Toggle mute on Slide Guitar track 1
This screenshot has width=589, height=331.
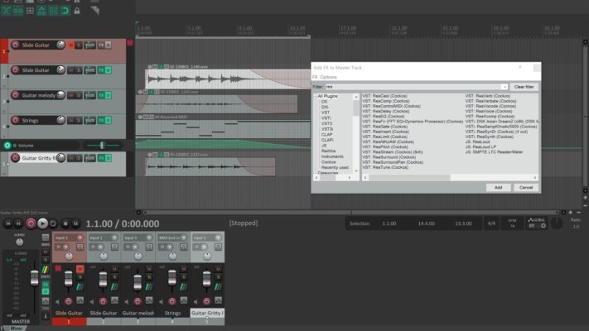click(x=71, y=46)
